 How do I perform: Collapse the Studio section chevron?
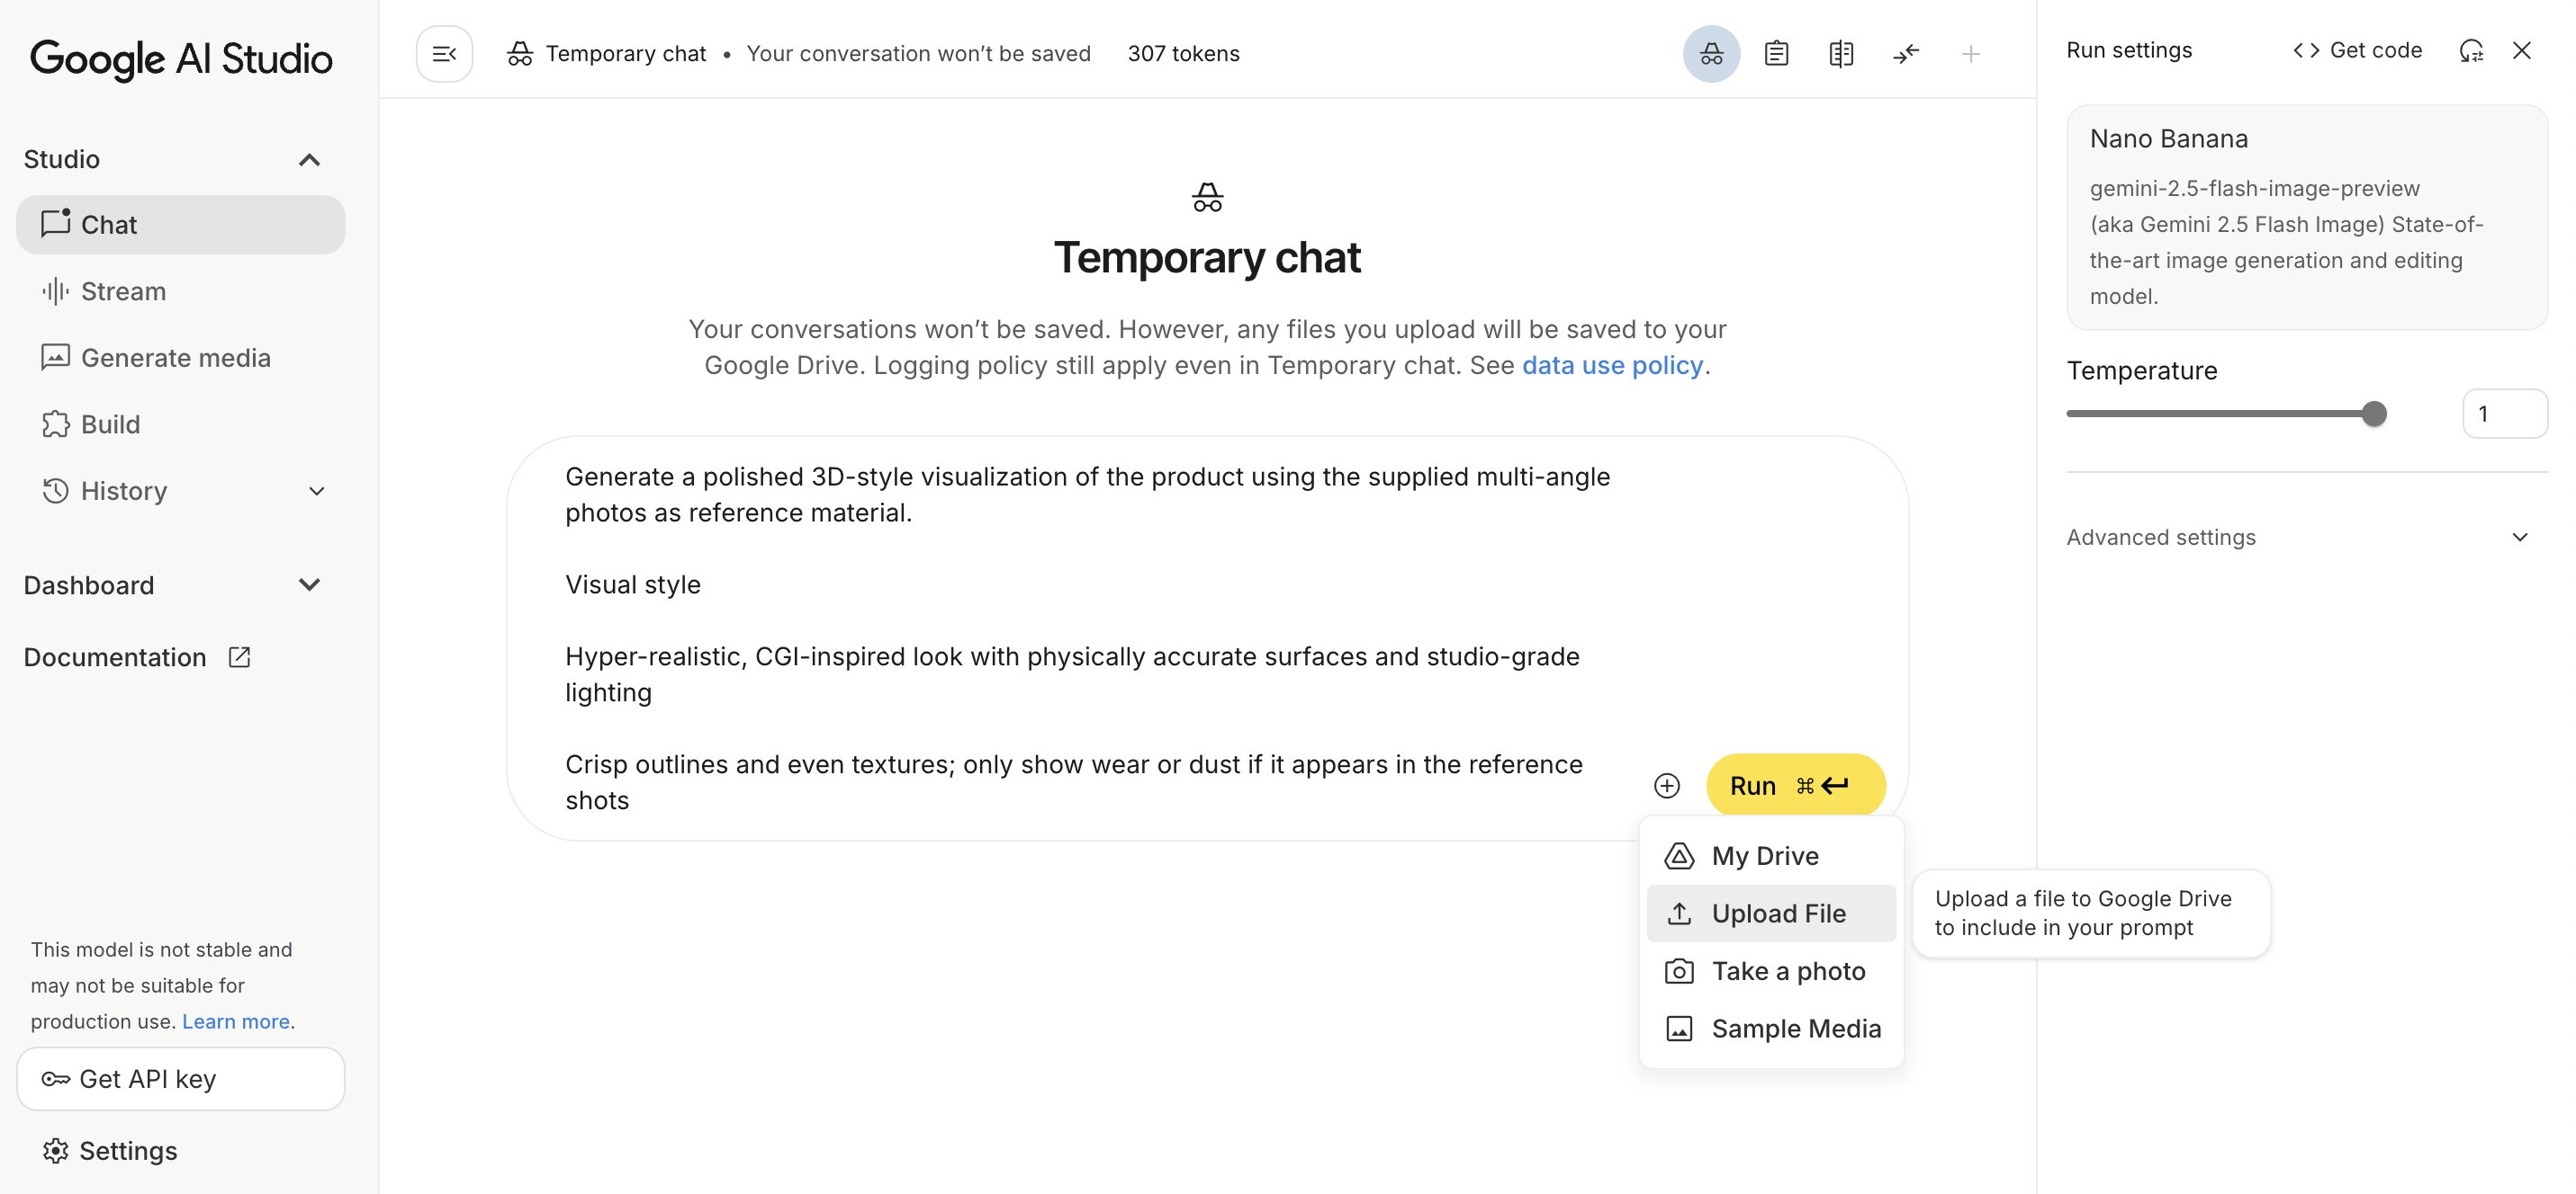pyautogui.click(x=309, y=160)
